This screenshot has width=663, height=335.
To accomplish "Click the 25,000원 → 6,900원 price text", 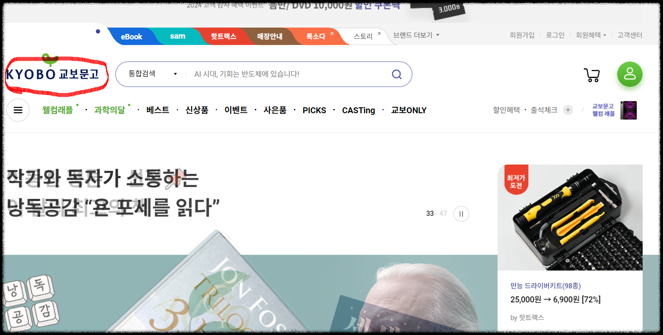I will tap(555, 299).
